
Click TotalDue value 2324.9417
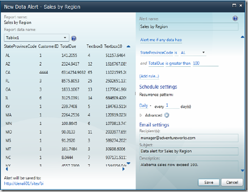pos(70,64)
